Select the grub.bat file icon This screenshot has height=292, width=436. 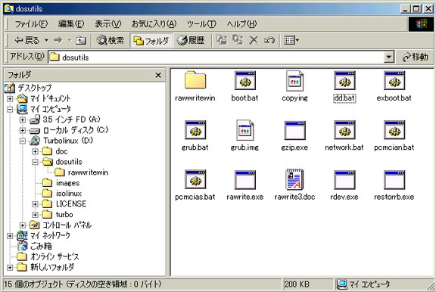pyautogui.click(x=195, y=130)
